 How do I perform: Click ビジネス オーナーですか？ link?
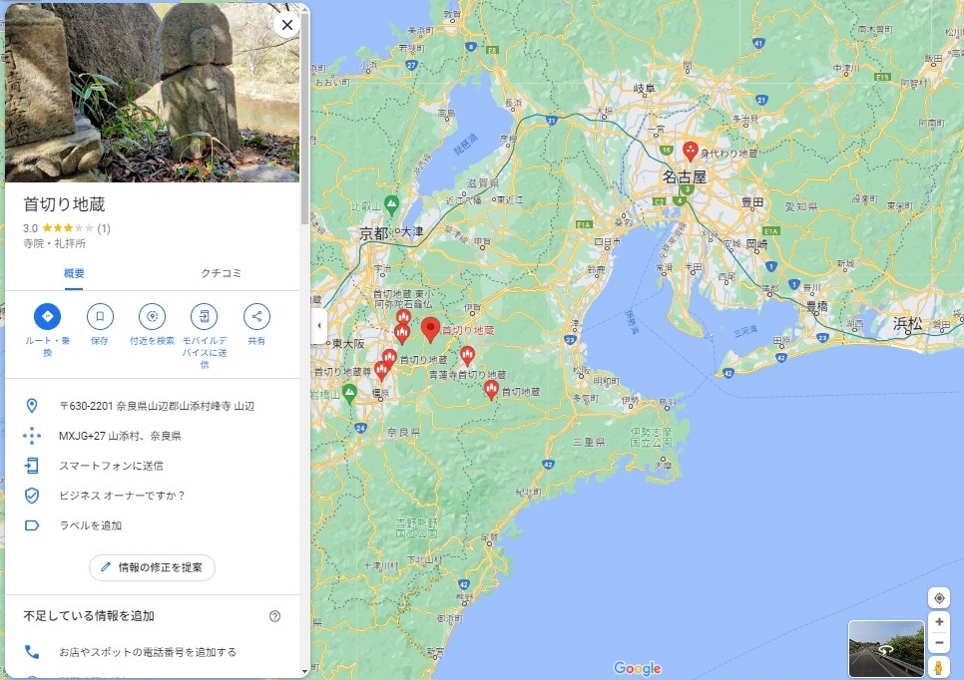coord(122,496)
